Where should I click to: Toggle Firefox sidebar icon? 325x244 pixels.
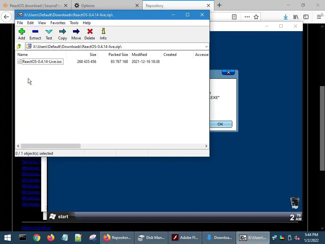[306, 17]
